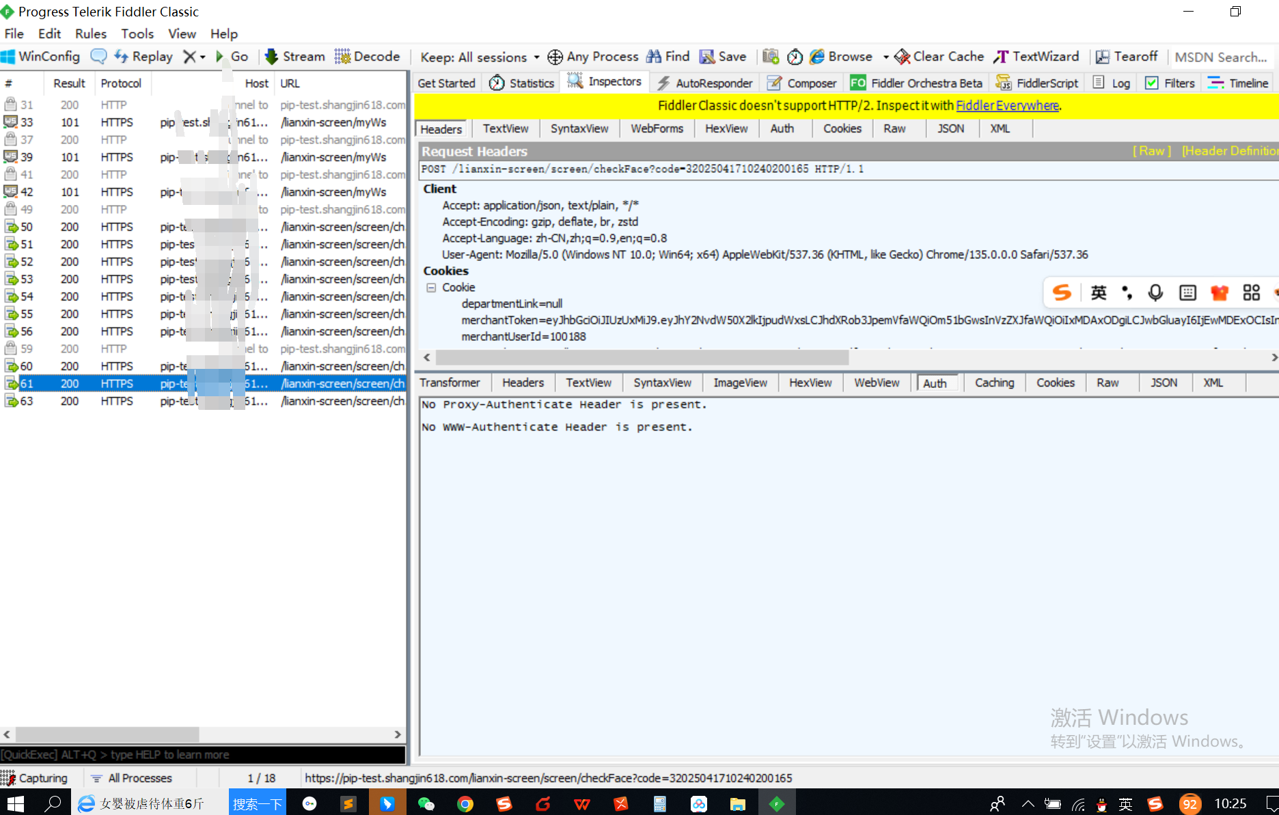Switch to the Statistics tab
Viewport: 1279px width, 815px height.
coord(522,83)
